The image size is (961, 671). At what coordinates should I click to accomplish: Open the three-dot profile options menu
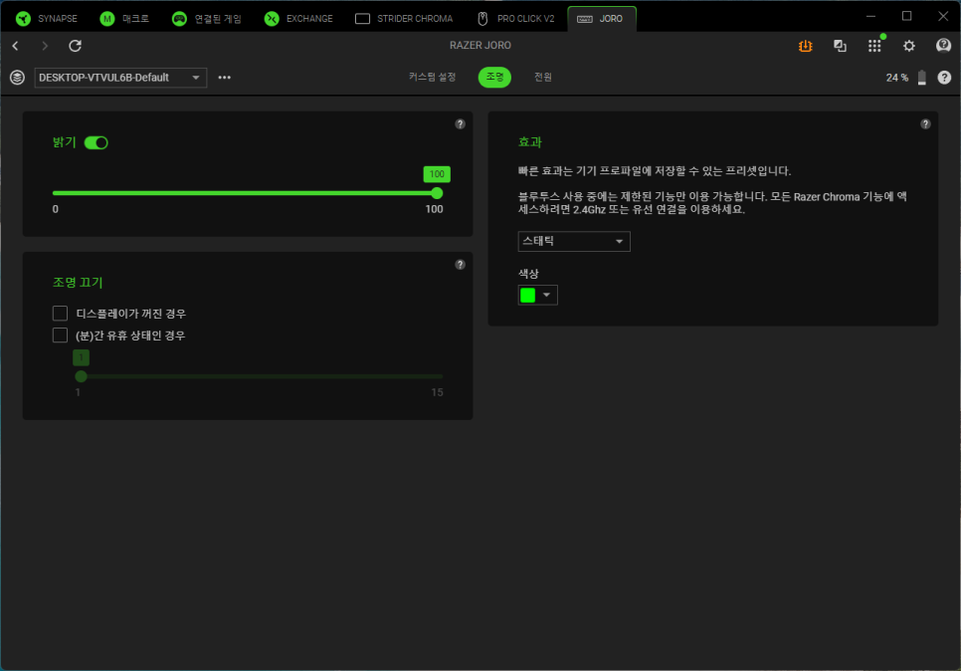[x=224, y=78]
